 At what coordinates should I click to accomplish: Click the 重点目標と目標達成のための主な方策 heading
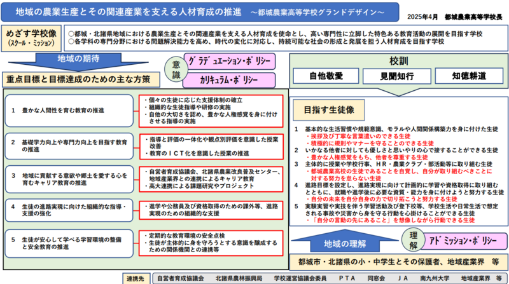coord(80,79)
